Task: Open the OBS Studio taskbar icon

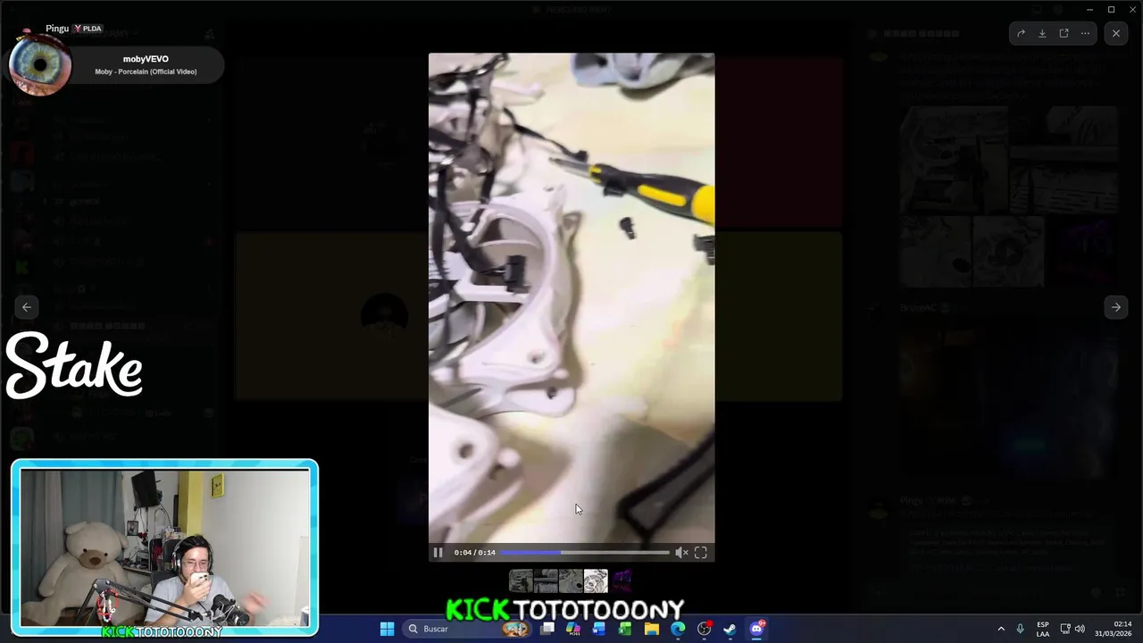Action: click(x=704, y=629)
